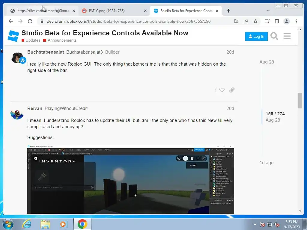Click the topic title Studio Beta for Experience Controls

(105, 33)
